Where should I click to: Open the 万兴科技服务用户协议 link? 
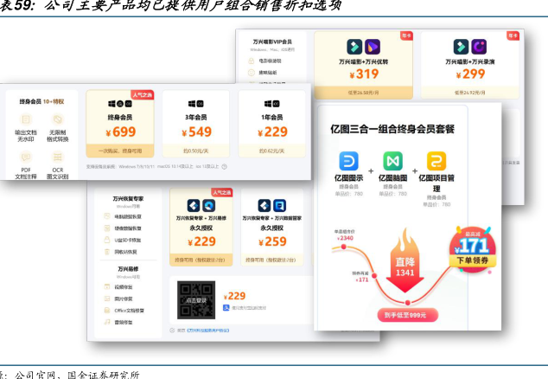coord(208,330)
